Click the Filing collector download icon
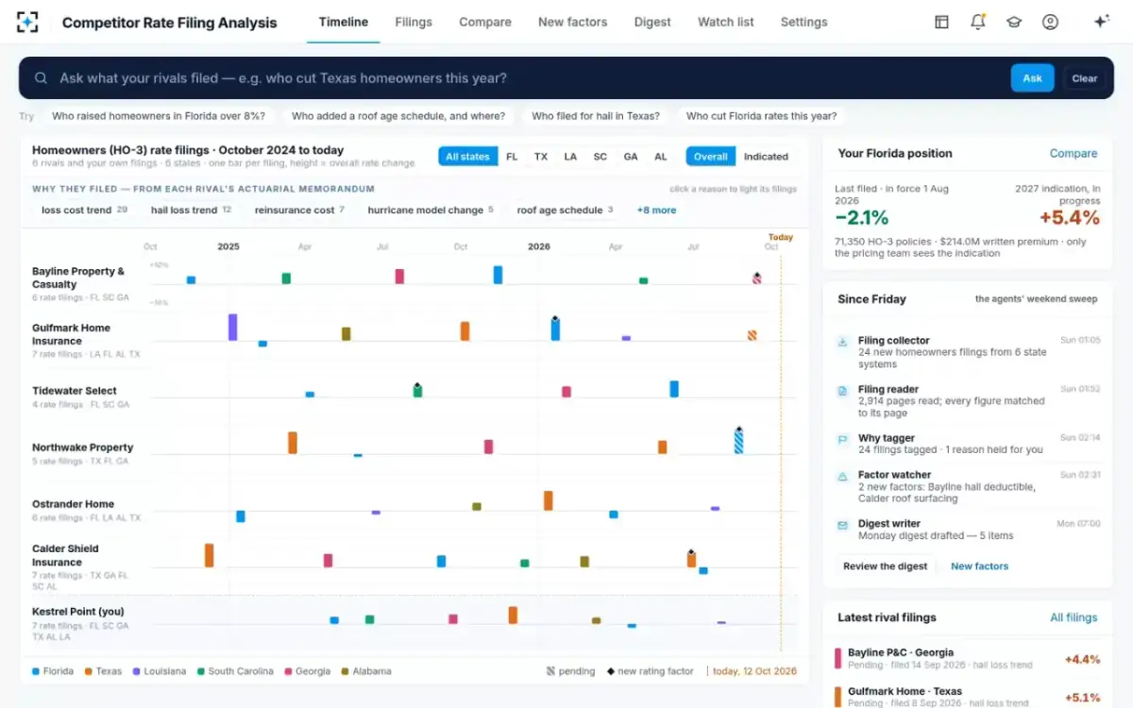Viewport: 1133px width, 708px height. point(843,342)
